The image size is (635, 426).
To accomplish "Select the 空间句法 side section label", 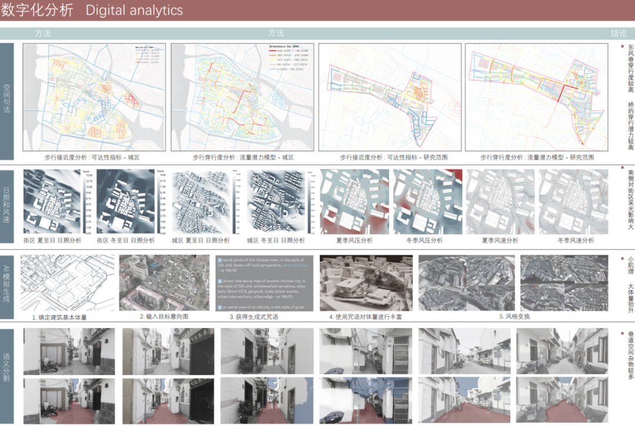I will point(7,101).
